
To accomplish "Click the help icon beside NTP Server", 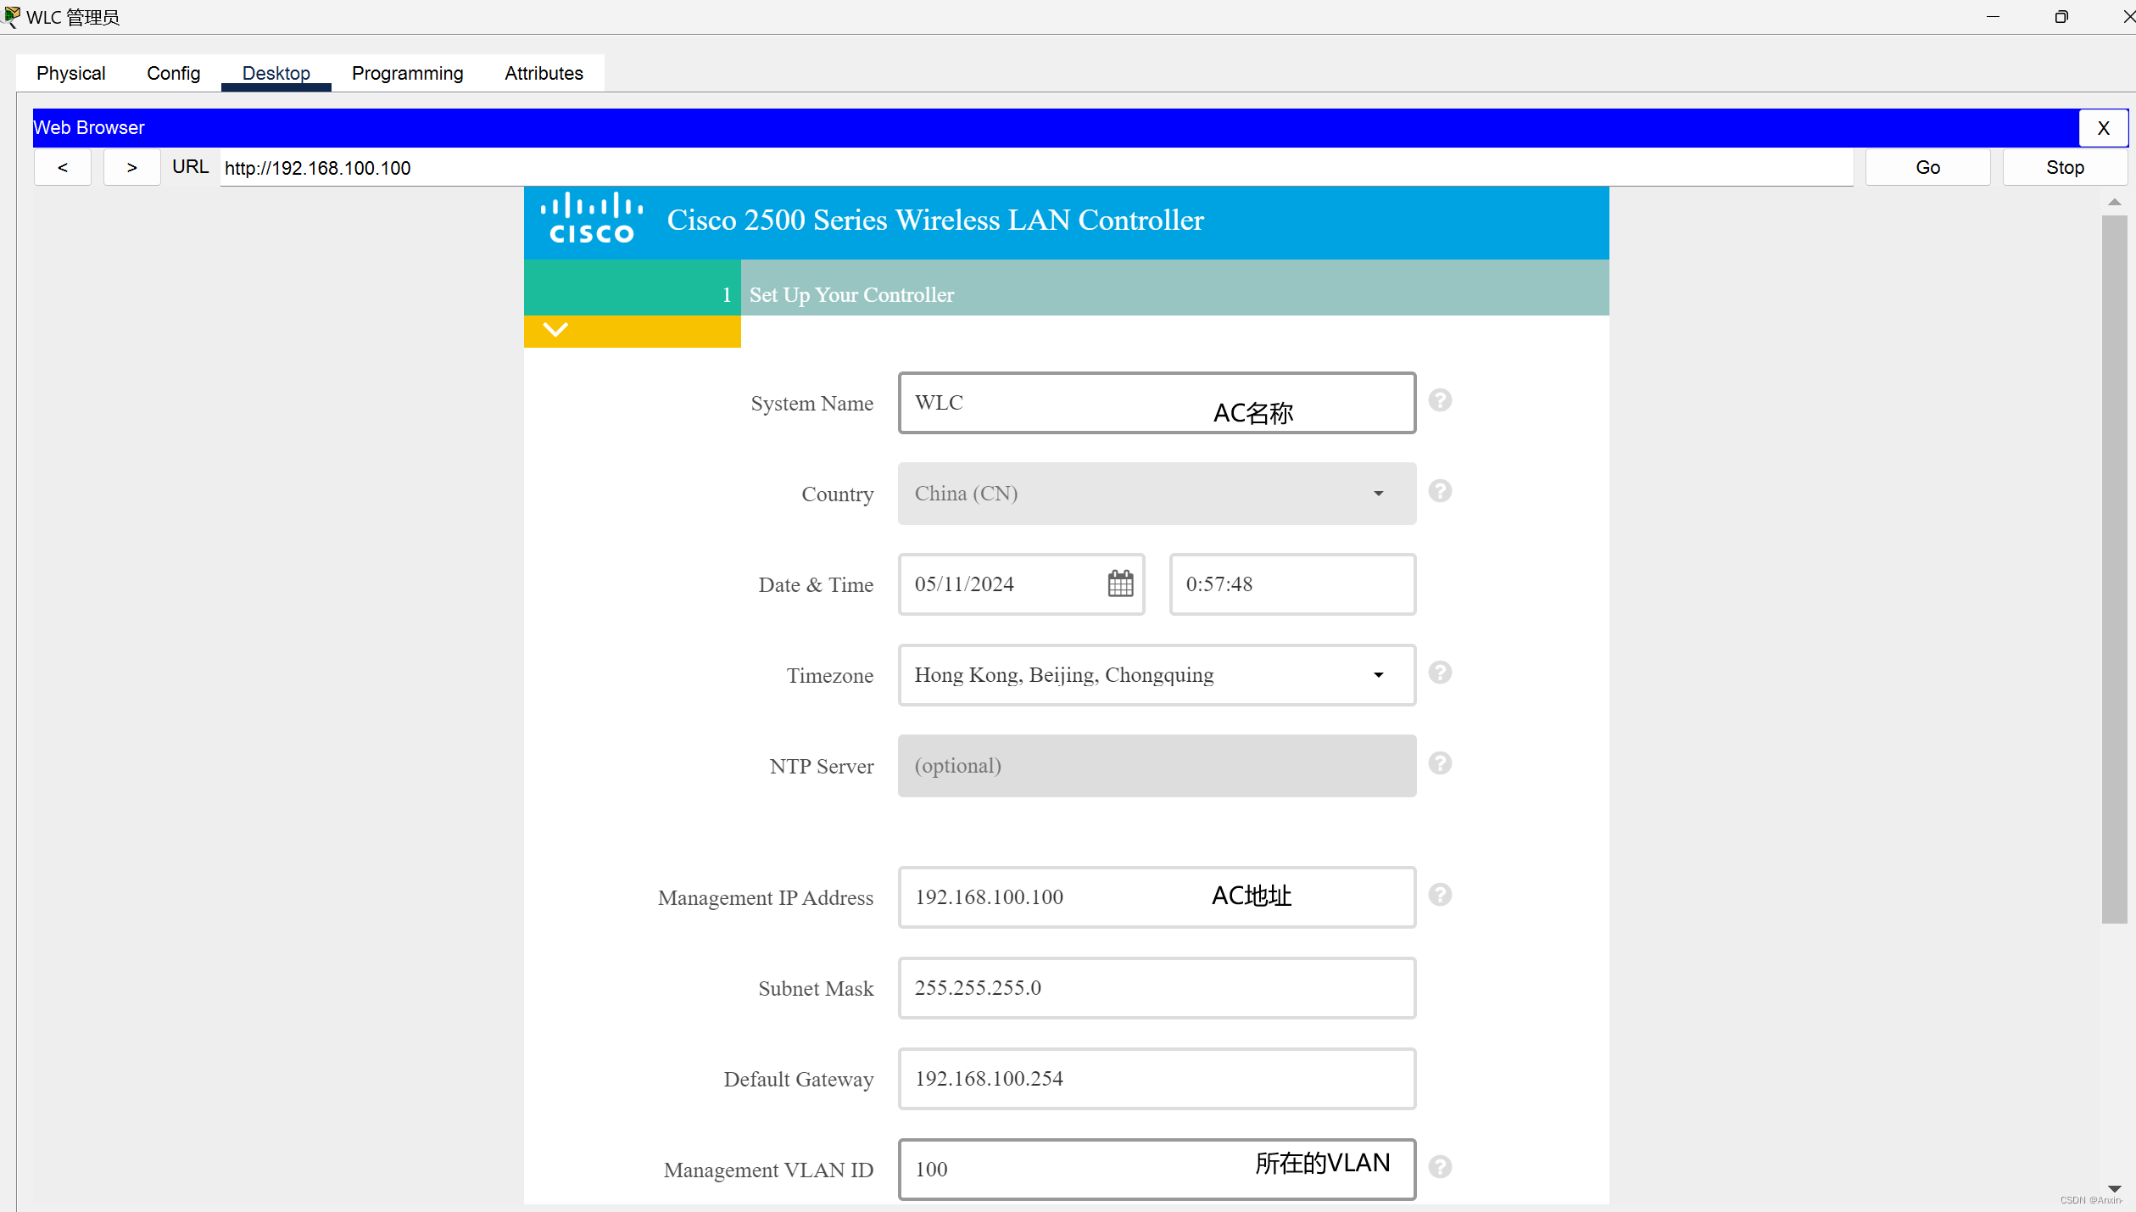I will (1439, 763).
